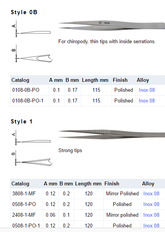
Task: Click Style 0B dimension B tip diagram
Action: pyautogui.click(x=32, y=54)
